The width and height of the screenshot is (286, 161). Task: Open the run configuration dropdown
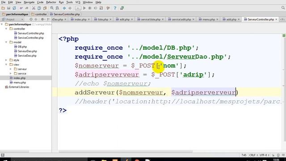[x=78, y=8]
